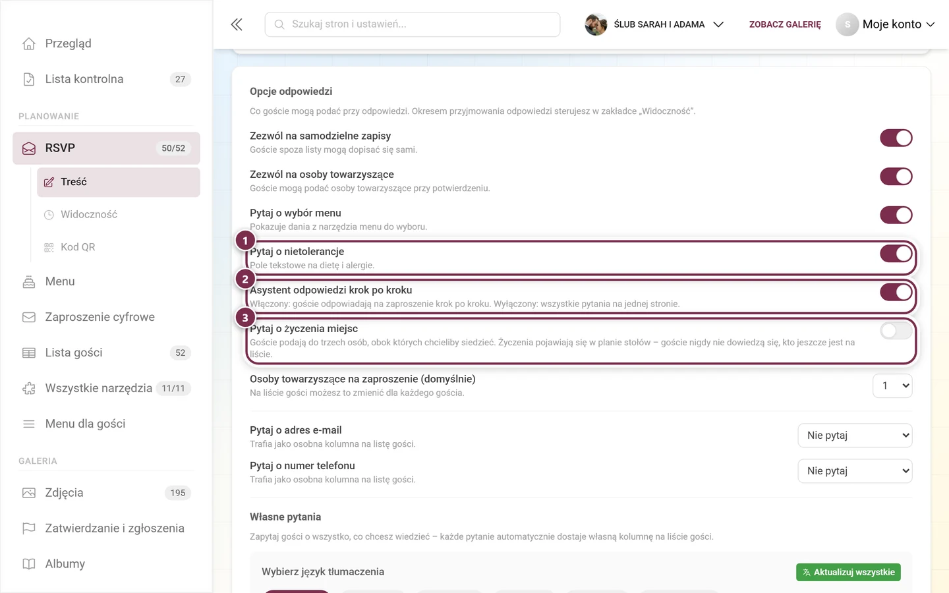Disable the Zezwól na samodzielne zapisy toggle
This screenshot has height=593, width=949.
tap(896, 138)
